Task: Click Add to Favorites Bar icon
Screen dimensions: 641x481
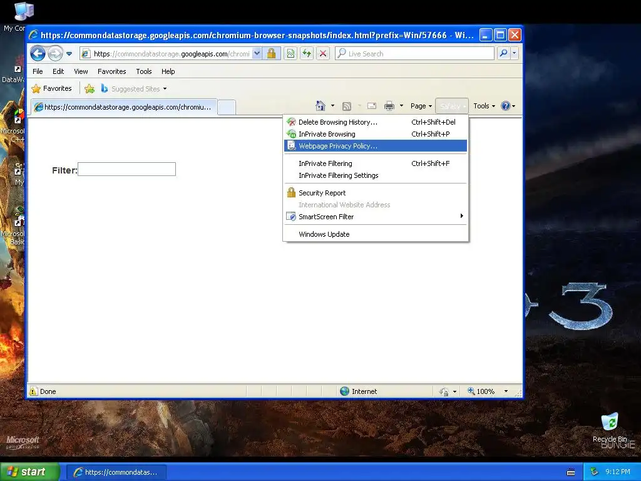Action: [x=90, y=89]
